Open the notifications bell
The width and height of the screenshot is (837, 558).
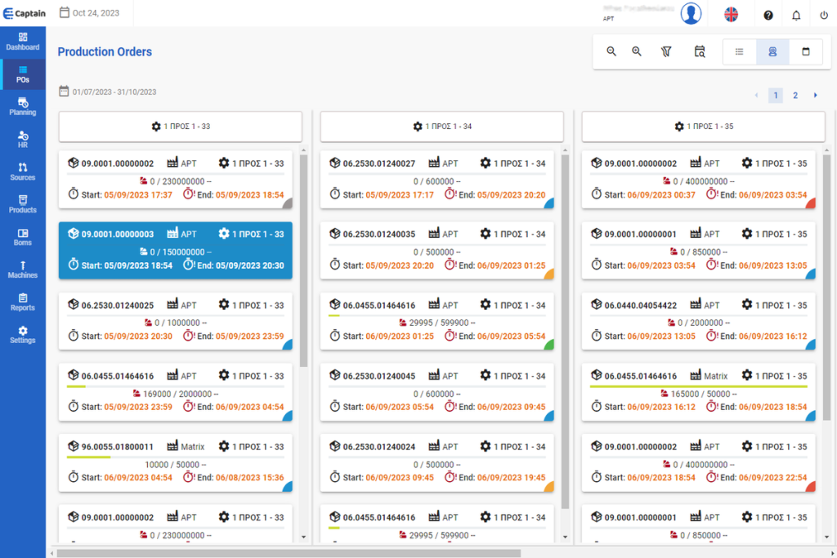796,15
